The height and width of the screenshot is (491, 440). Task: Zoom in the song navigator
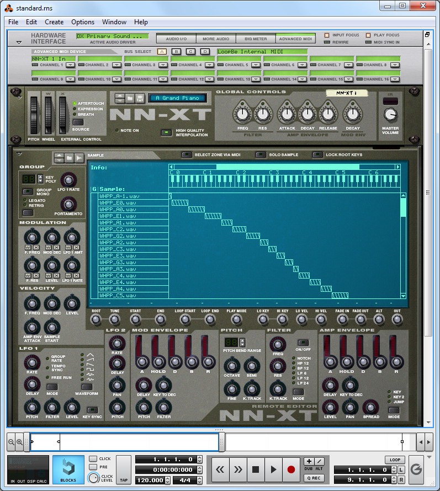19,442
